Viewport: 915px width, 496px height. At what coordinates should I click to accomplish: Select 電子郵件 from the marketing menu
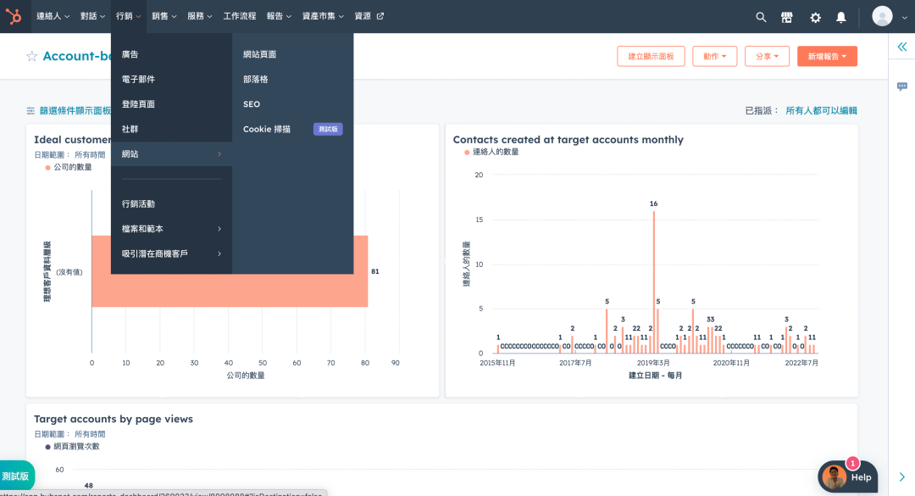point(138,79)
